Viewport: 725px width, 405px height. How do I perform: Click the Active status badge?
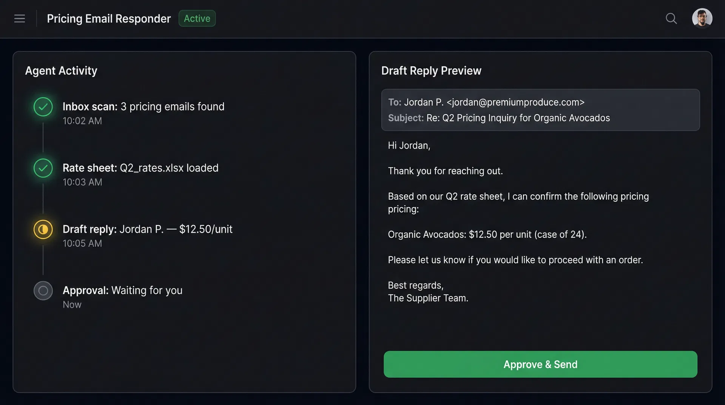(x=197, y=19)
